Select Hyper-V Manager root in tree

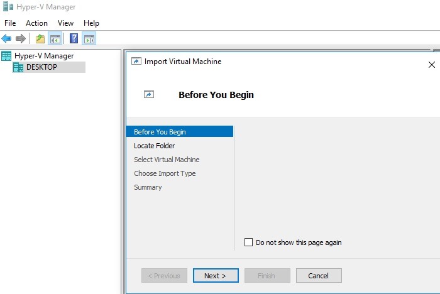tap(44, 56)
